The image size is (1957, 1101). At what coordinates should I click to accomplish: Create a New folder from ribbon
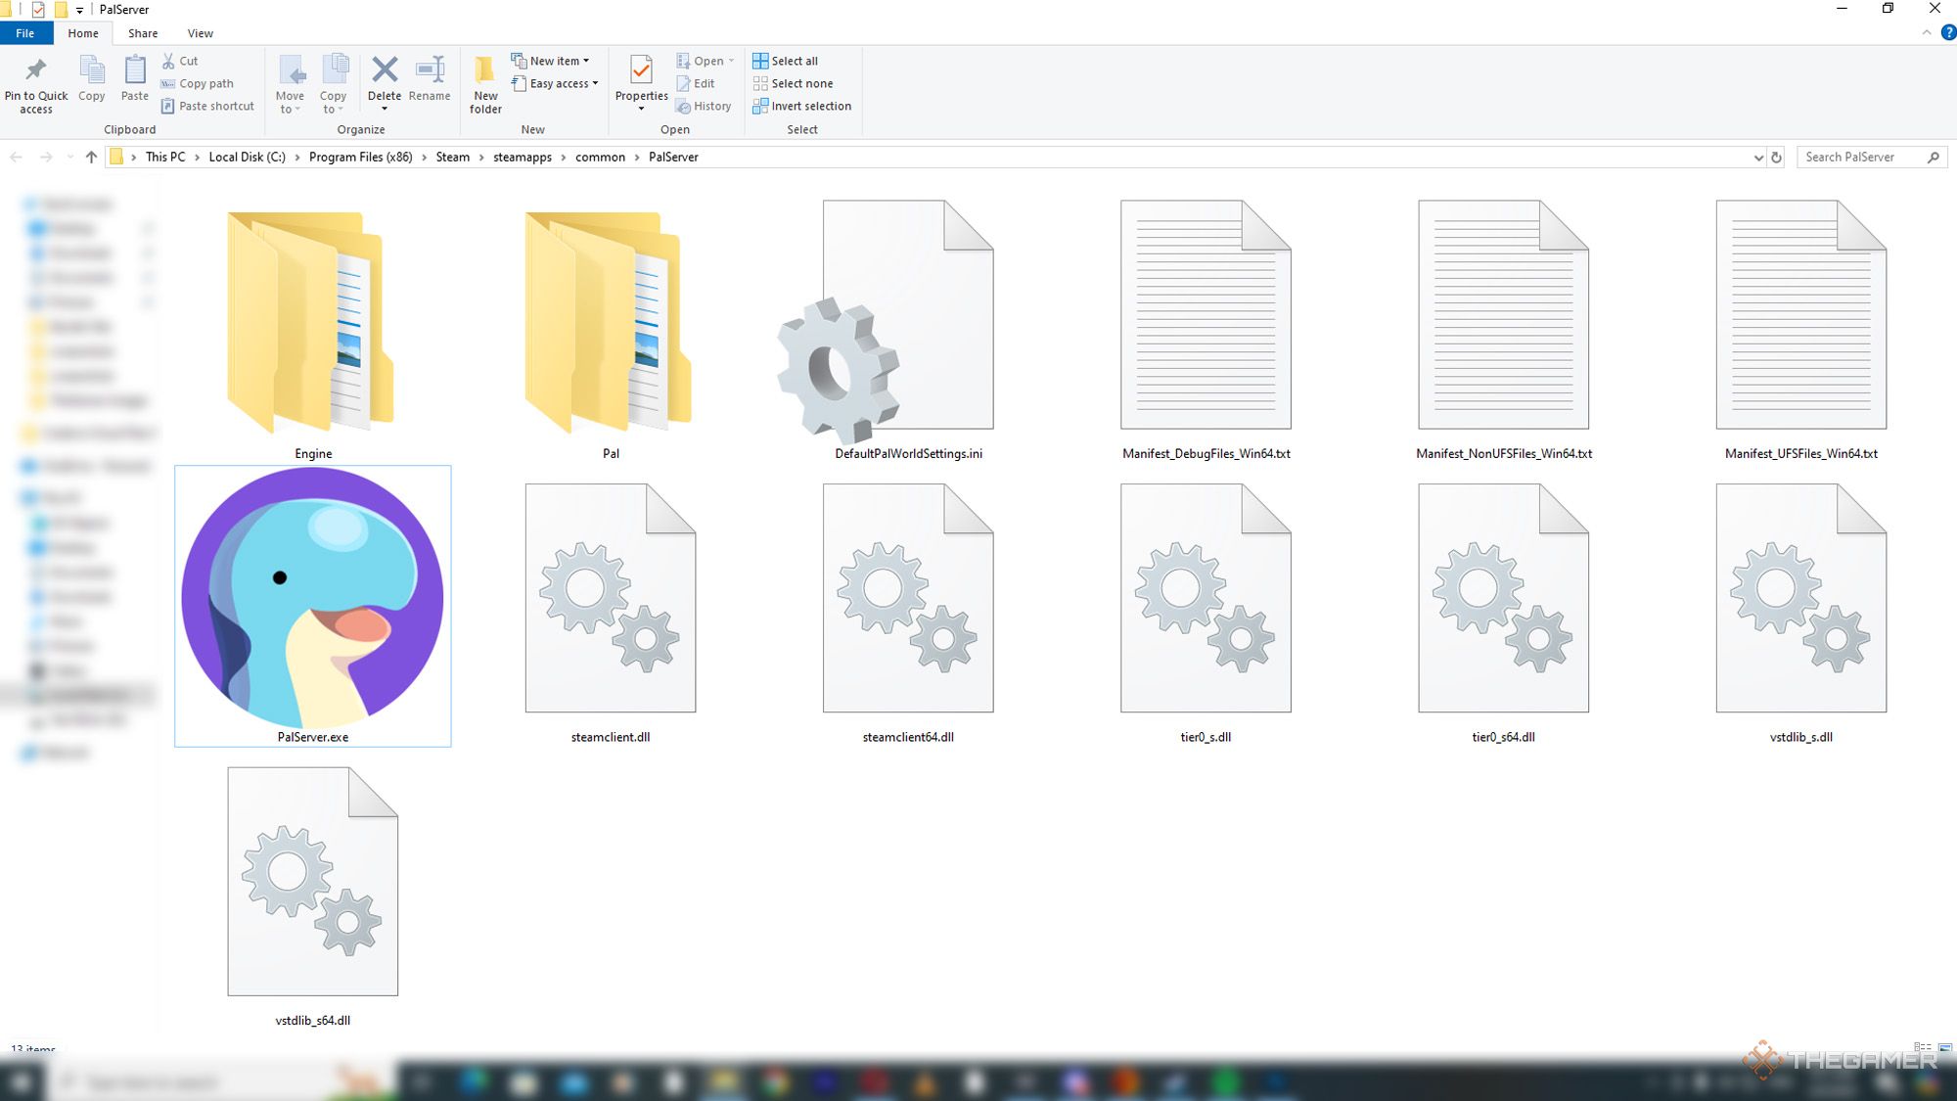tap(485, 85)
